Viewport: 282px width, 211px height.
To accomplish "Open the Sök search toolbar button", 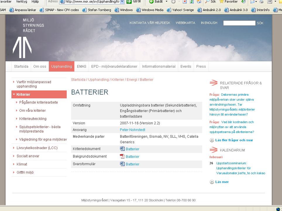I will tap(210, 2).
